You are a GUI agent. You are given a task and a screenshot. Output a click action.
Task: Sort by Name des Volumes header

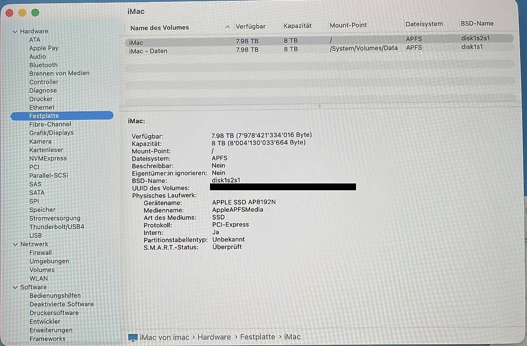[x=160, y=28]
